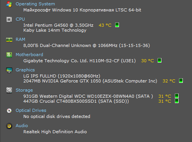This screenshot has width=192, height=142.
Task: Open the Graphics section link
Action: point(25,70)
